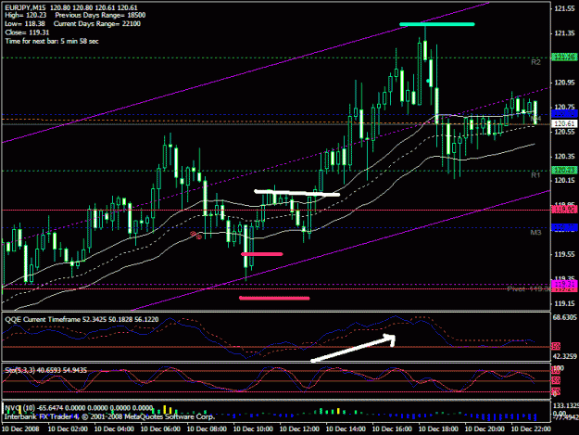579x435 pixels.
Task: Select the QQE Current Timeframe indicator label
Action: pos(82,319)
